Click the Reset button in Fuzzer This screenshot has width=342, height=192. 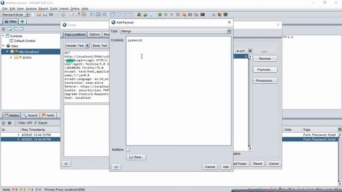tap(258, 164)
